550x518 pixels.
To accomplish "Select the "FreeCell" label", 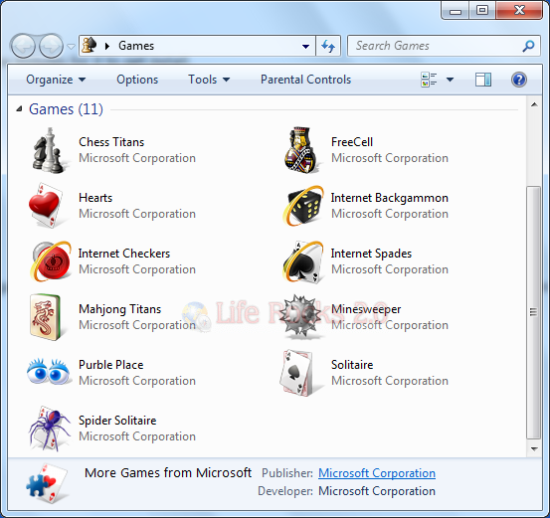I will [x=352, y=142].
